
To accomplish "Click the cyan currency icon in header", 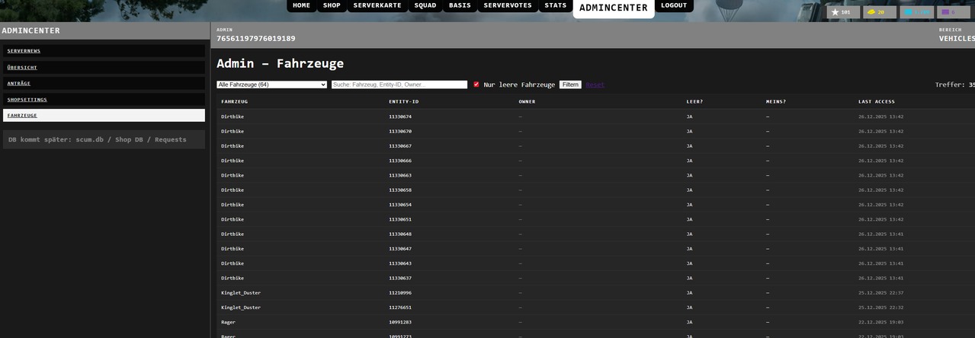I will (908, 12).
